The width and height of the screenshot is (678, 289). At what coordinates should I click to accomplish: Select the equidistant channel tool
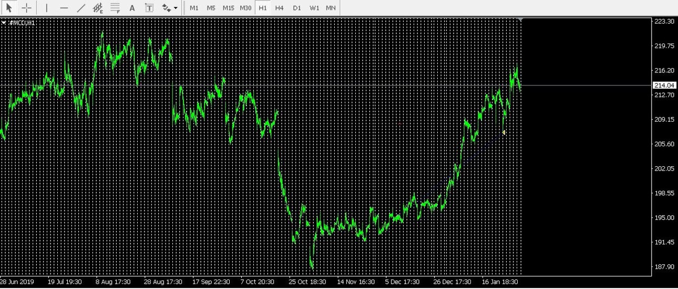click(98, 8)
